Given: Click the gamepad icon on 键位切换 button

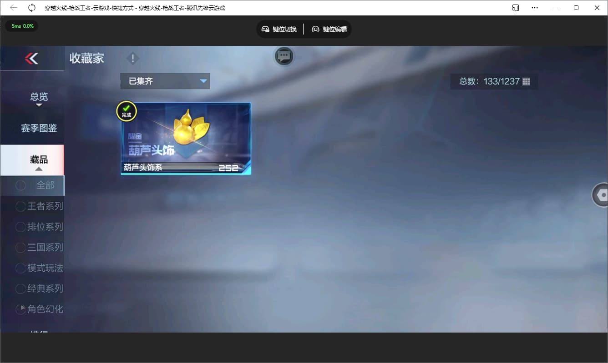Looking at the screenshot, I should [265, 29].
